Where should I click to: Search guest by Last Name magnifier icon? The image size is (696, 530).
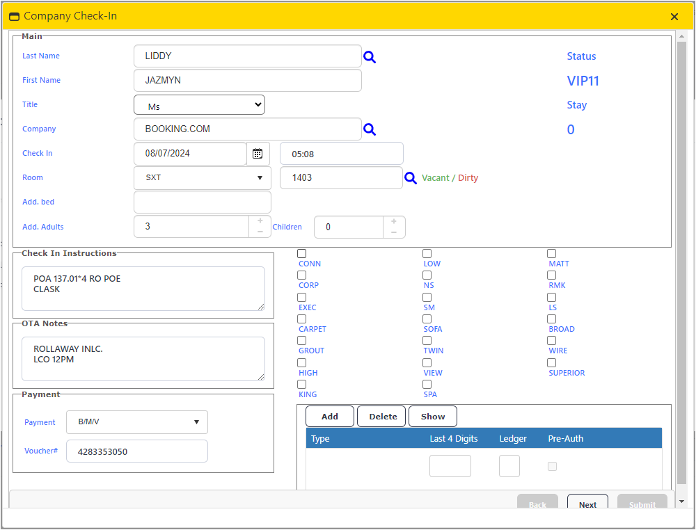click(370, 57)
